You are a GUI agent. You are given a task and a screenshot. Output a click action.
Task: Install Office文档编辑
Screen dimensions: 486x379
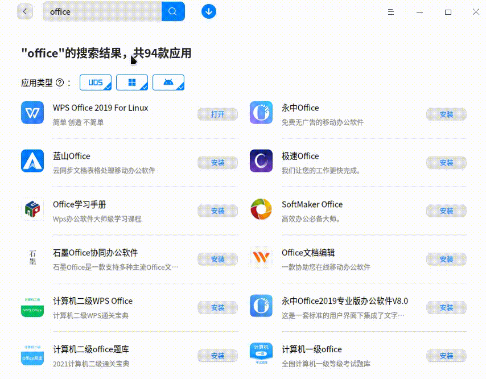click(446, 259)
